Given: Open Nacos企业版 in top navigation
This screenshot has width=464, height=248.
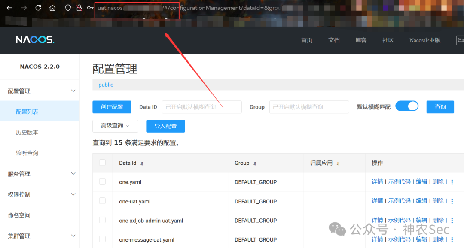Looking at the screenshot, I should 425,40.
